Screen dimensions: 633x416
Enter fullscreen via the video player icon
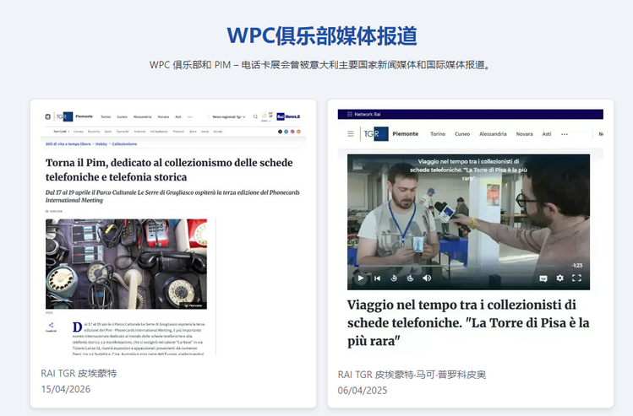click(x=576, y=278)
